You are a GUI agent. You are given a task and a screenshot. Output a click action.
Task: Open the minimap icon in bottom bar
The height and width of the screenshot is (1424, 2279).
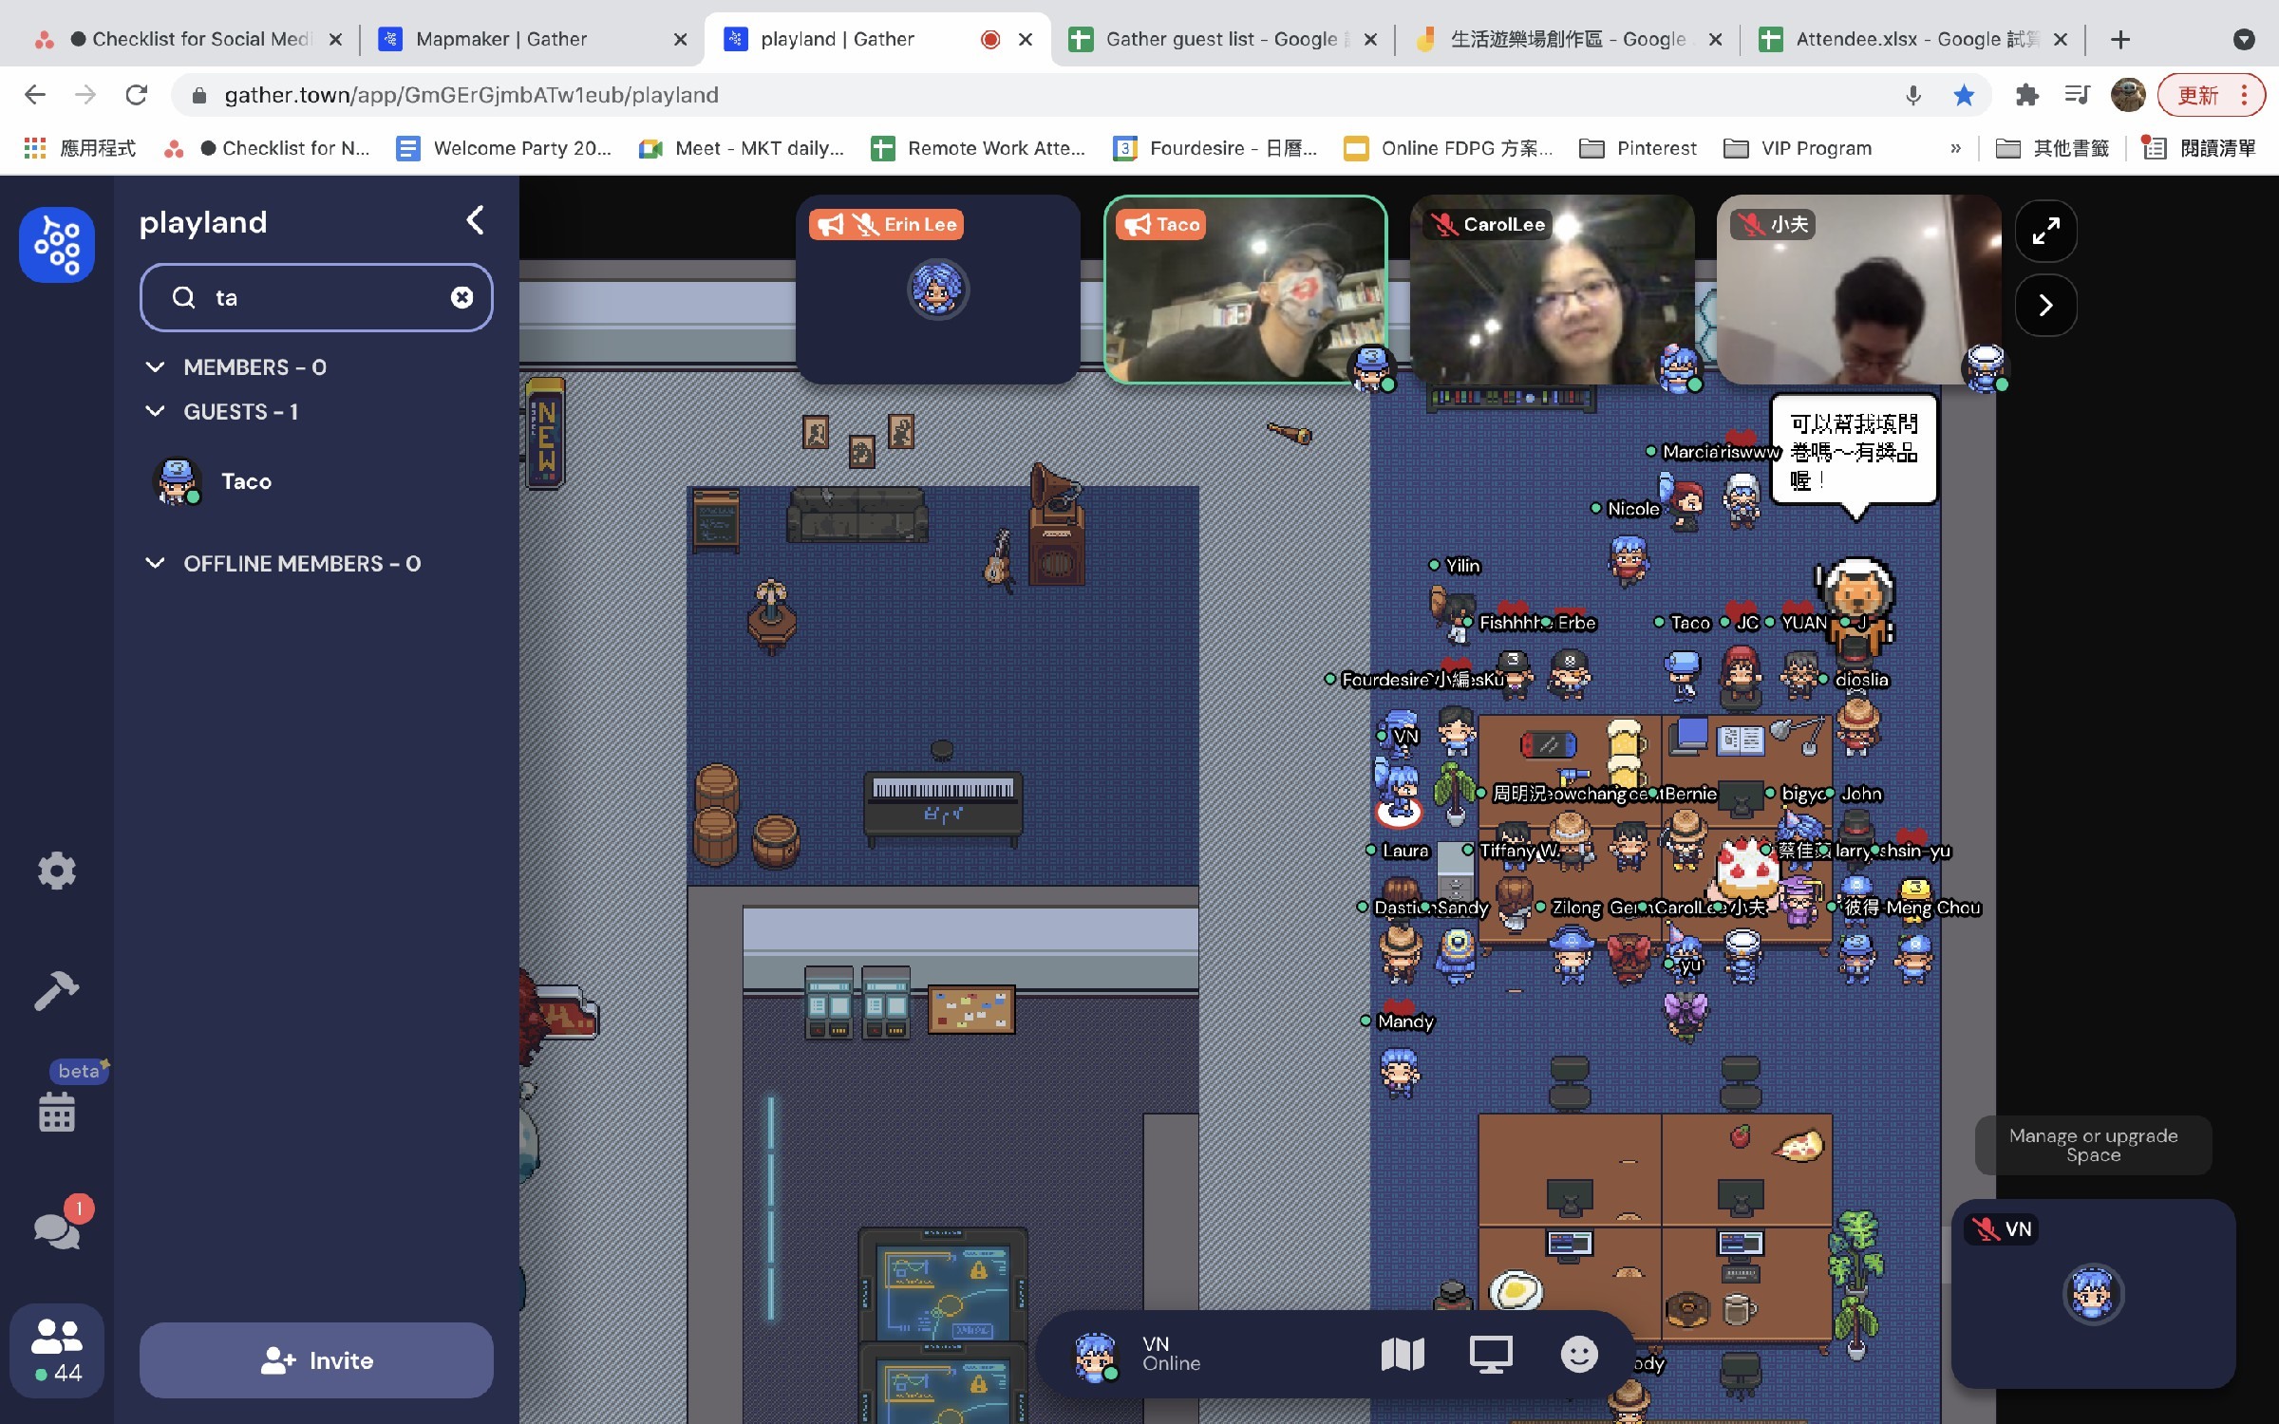1403,1355
